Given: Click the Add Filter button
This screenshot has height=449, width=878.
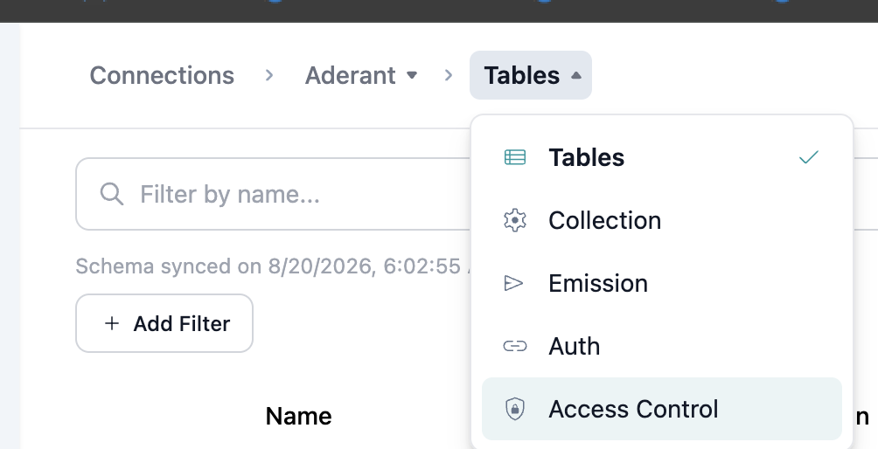Looking at the screenshot, I should pyautogui.click(x=164, y=323).
